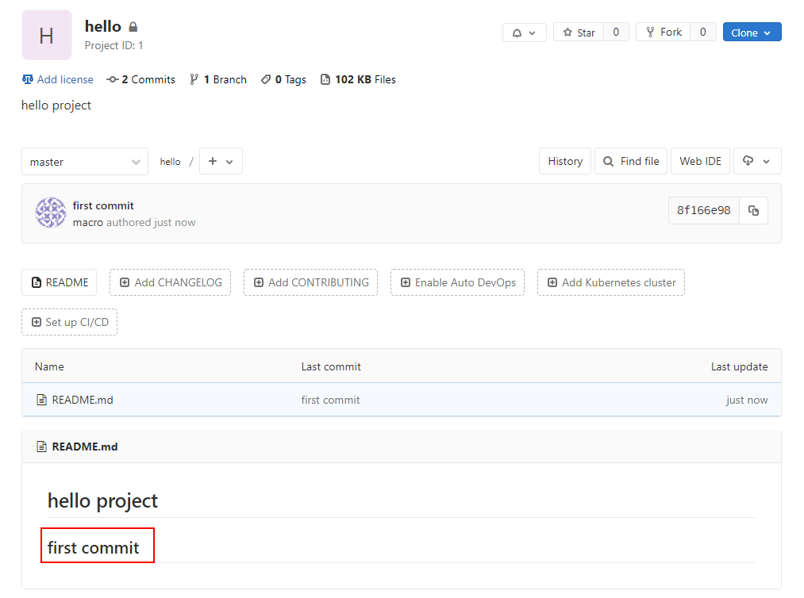804x598 pixels.
Task: Open the README button
Action: (x=59, y=282)
